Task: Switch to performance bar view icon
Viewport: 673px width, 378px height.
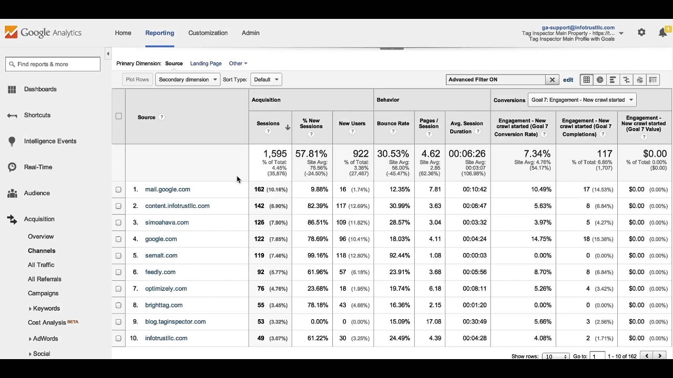Action: point(613,80)
